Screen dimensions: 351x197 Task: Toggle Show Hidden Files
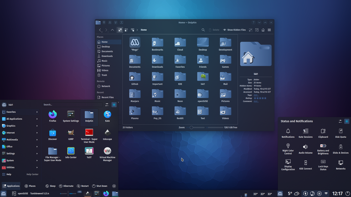pos(234,30)
